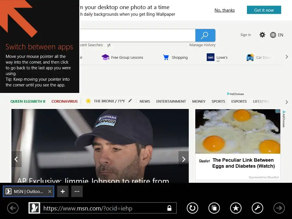292x219 pixels.
Task: Open THE BRONX weather link
Action: (109, 101)
